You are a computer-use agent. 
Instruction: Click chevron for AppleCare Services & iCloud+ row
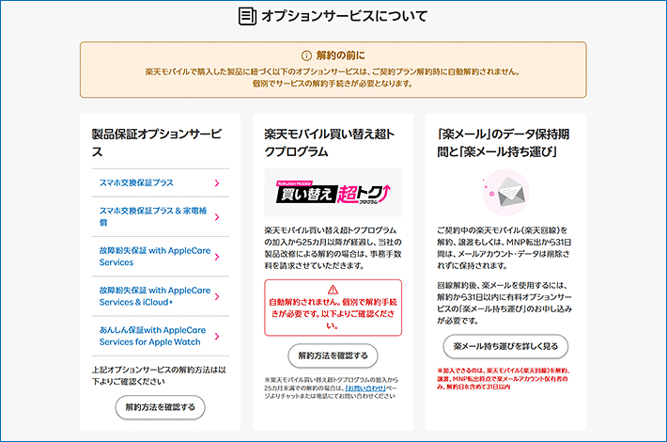point(217,296)
